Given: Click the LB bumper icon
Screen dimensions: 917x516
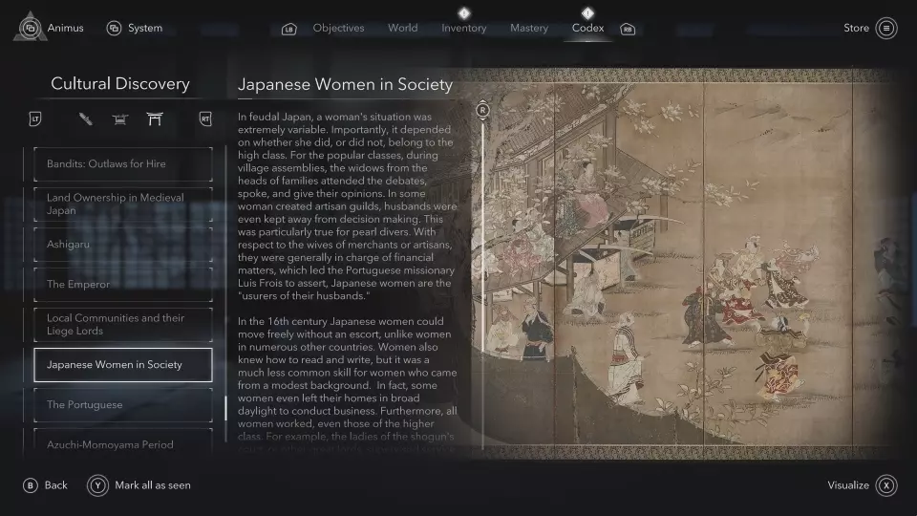Looking at the screenshot, I should 288,29.
